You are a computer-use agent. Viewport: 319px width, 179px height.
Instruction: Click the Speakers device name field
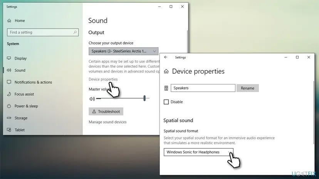tap(203, 88)
